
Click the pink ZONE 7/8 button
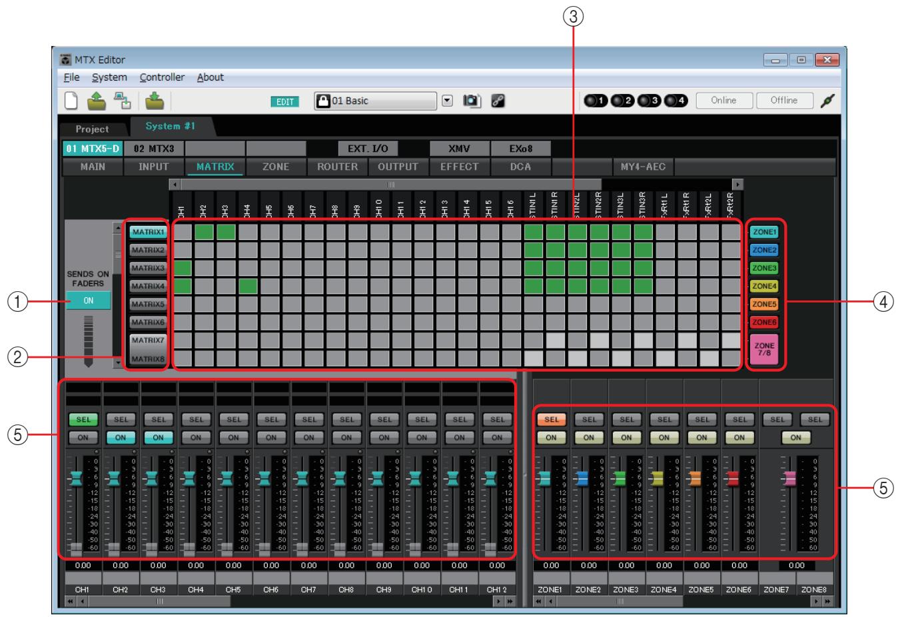pos(764,349)
